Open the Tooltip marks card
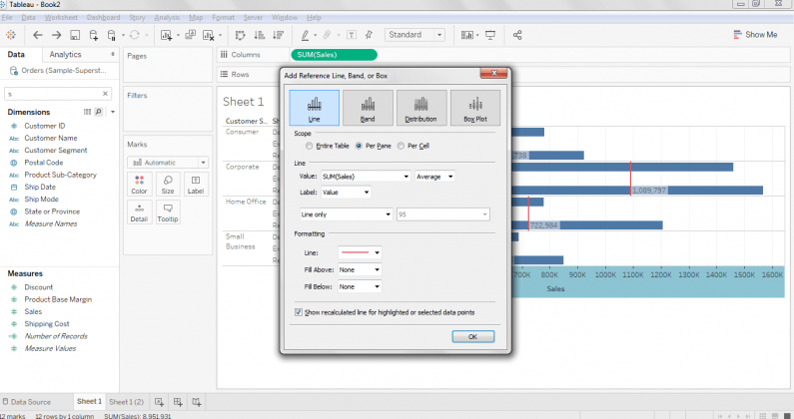 pos(168,212)
